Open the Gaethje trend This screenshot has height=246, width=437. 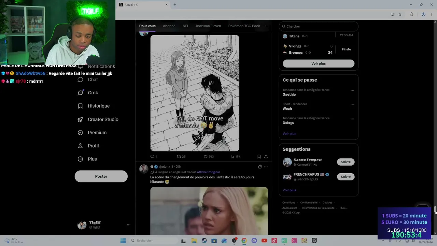point(289,95)
